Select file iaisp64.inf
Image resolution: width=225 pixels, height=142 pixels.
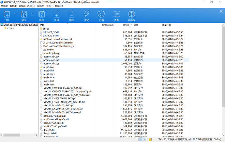click(x=48, y=71)
